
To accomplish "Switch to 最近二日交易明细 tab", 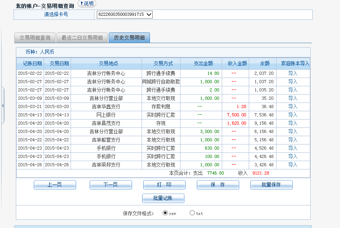I will [82, 38].
